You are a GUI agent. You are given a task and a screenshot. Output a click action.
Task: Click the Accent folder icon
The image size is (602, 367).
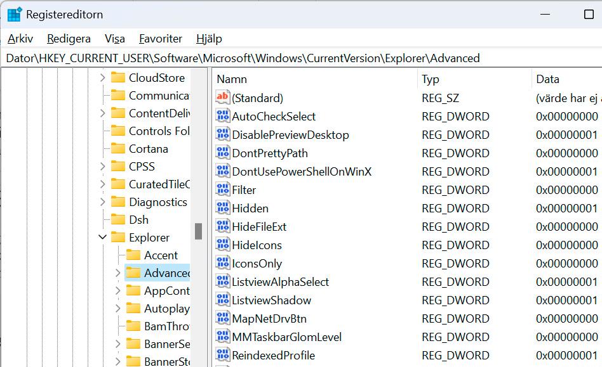pos(133,255)
